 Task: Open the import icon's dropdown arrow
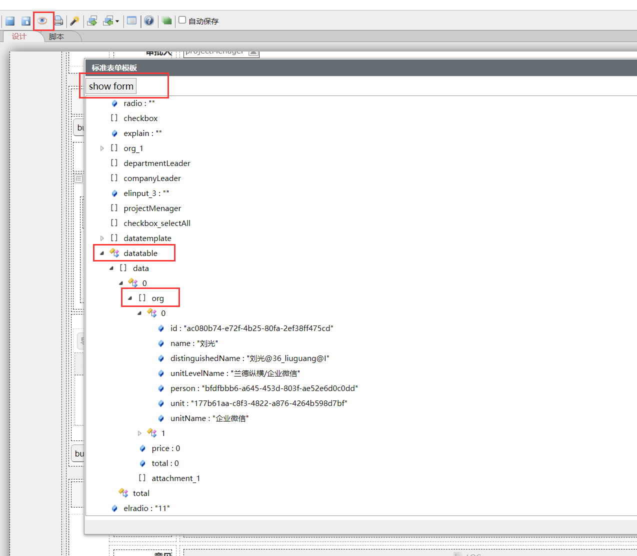(117, 21)
